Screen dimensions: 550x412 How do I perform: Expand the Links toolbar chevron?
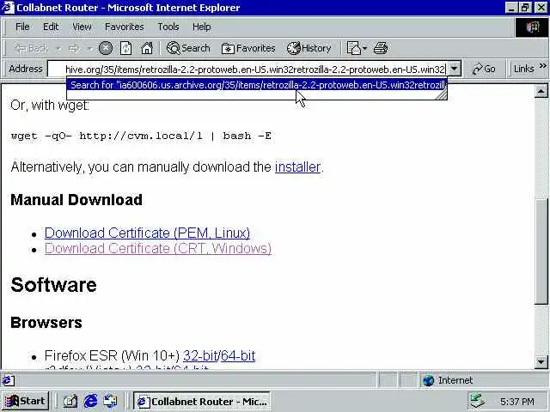(x=542, y=66)
